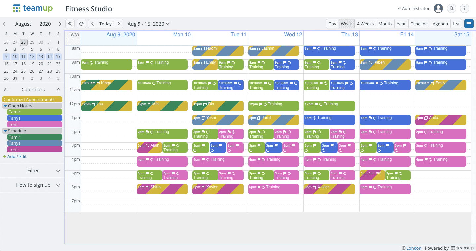Open the search magnifier icon
The width and height of the screenshot is (476, 251).
tap(452, 9)
